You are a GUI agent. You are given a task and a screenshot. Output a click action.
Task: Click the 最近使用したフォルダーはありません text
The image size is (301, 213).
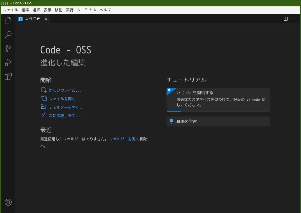pyautogui.click(x=74, y=139)
